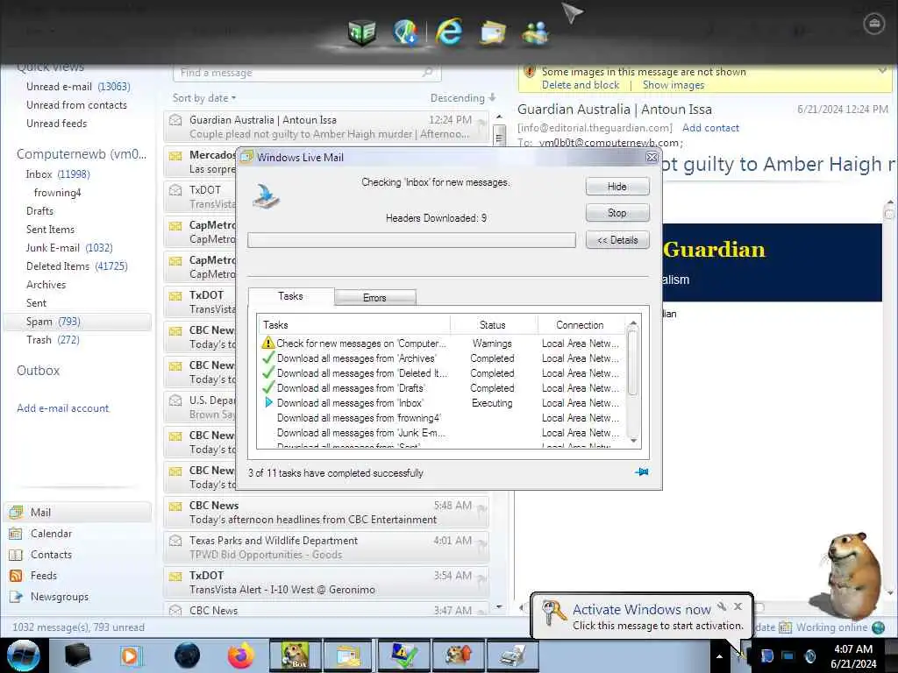Viewport: 898px width, 673px height.
Task: Click the dark globe icon in the taskbar
Action: tap(188, 655)
